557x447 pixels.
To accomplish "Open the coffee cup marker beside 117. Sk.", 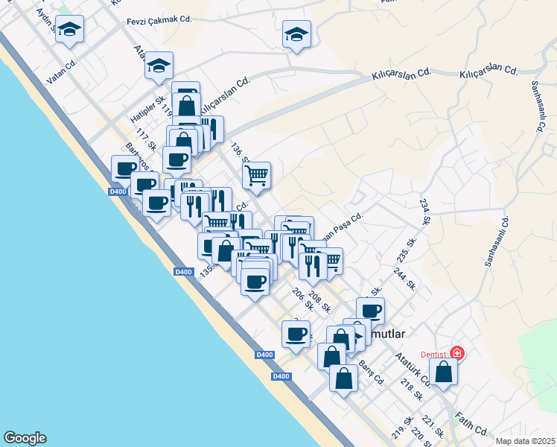I will pos(176,160).
